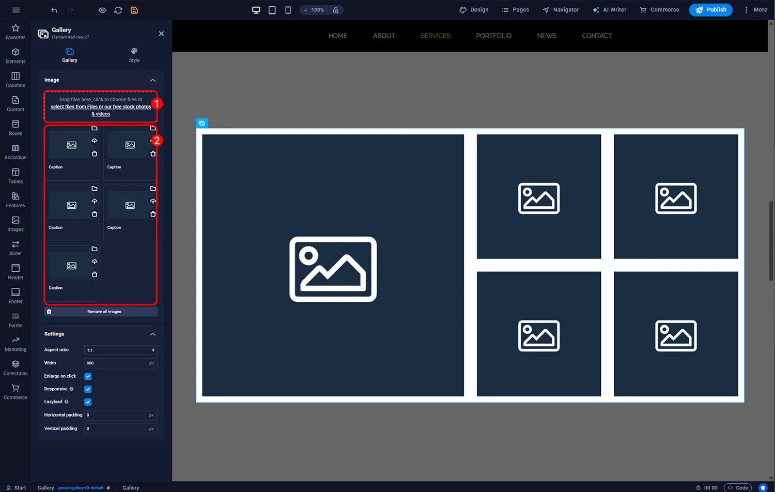This screenshot has width=775, height=492.
Task: Disable the Responsive option
Action: [x=87, y=389]
